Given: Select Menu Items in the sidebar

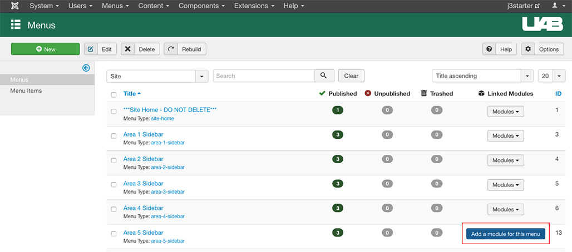Looking at the screenshot, I should pyautogui.click(x=26, y=91).
